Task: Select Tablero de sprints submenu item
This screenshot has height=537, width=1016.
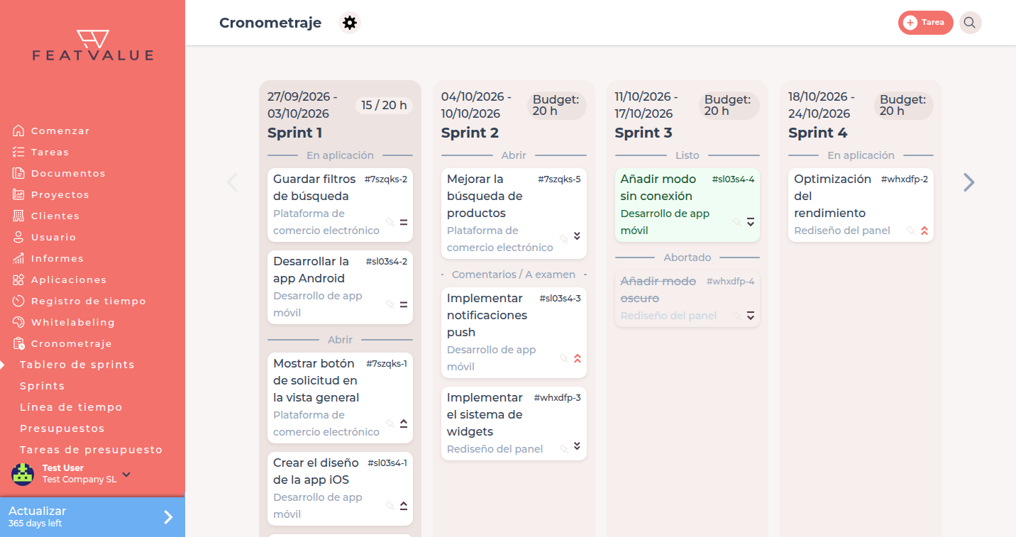Action: [x=77, y=365]
